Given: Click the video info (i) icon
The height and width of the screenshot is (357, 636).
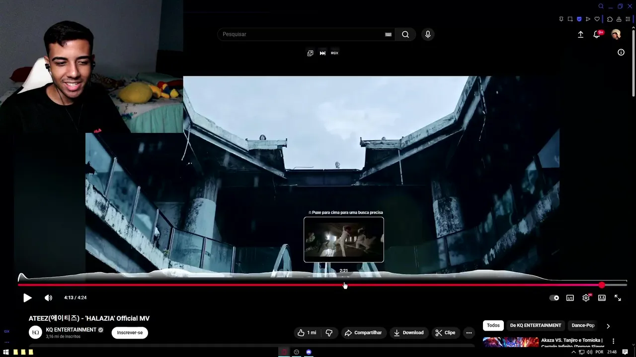Looking at the screenshot, I should 621,52.
